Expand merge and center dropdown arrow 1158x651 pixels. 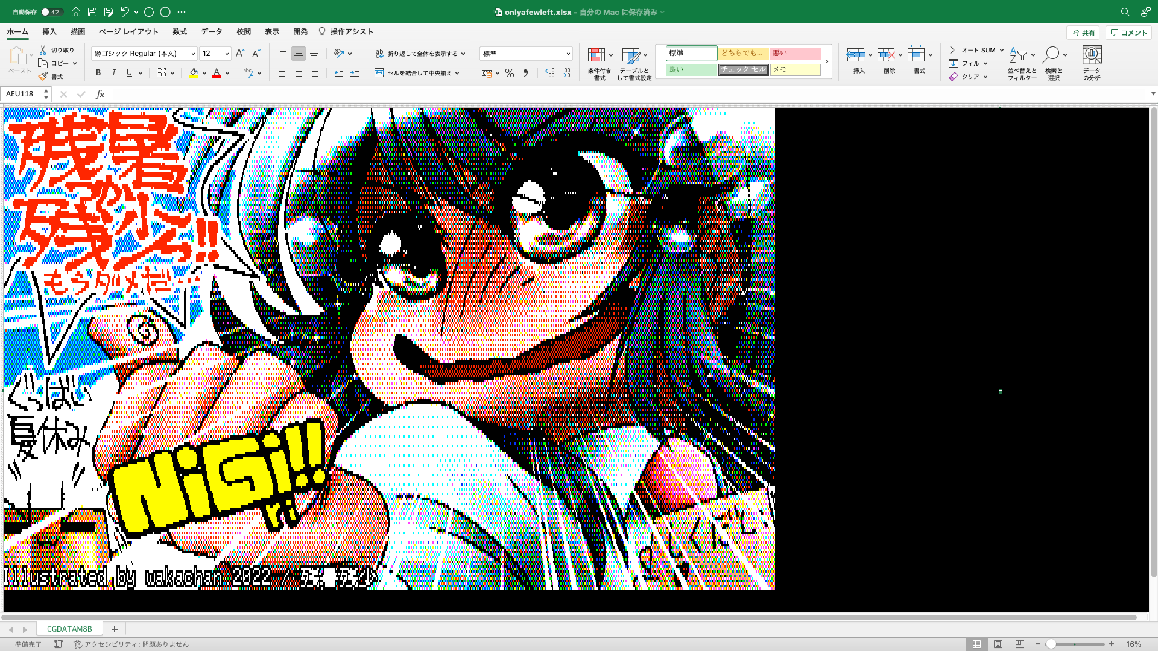458,73
